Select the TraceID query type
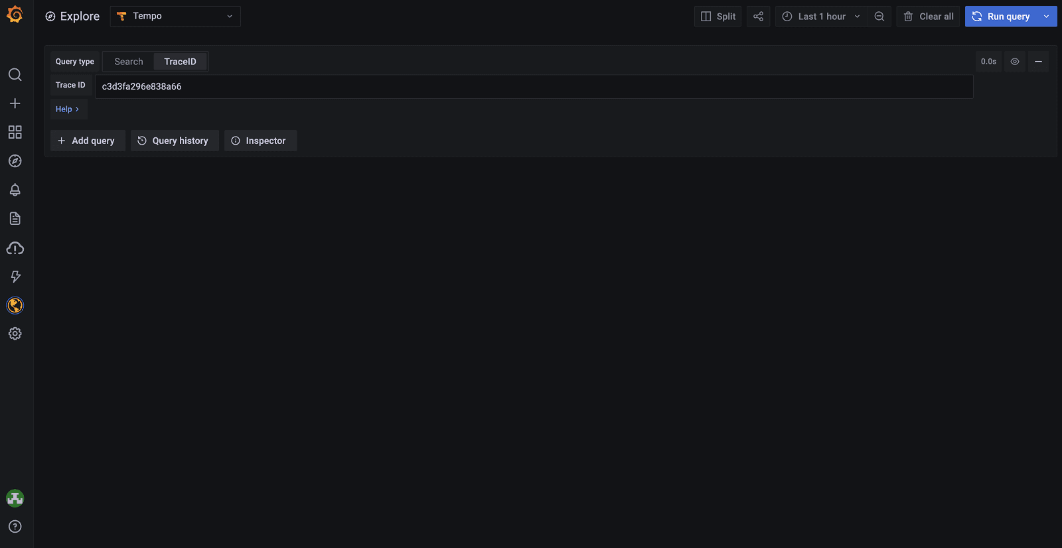This screenshot has width=1062, height=548. 181,62
